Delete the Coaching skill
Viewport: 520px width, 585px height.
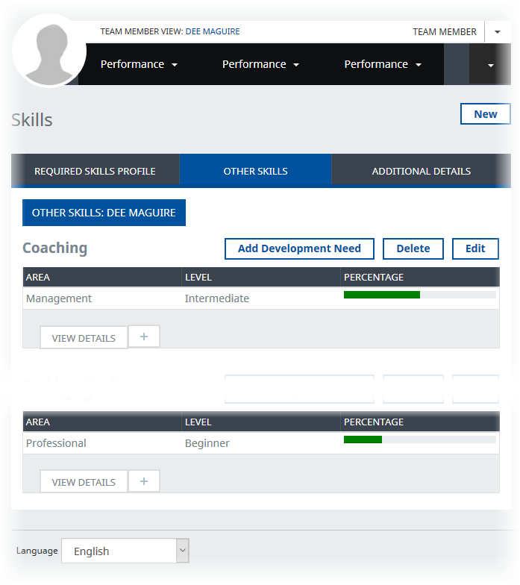tap(413, 248)
